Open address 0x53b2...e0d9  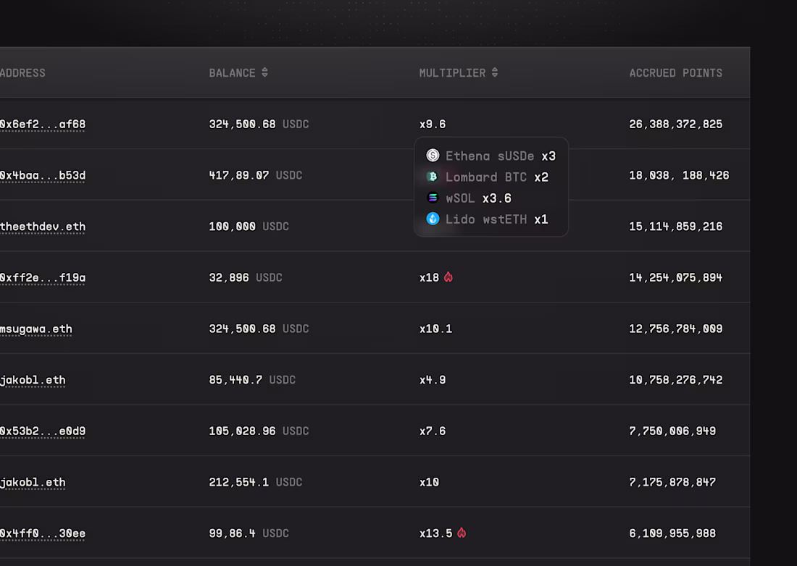pyautogui.click(x=43, y=431)
